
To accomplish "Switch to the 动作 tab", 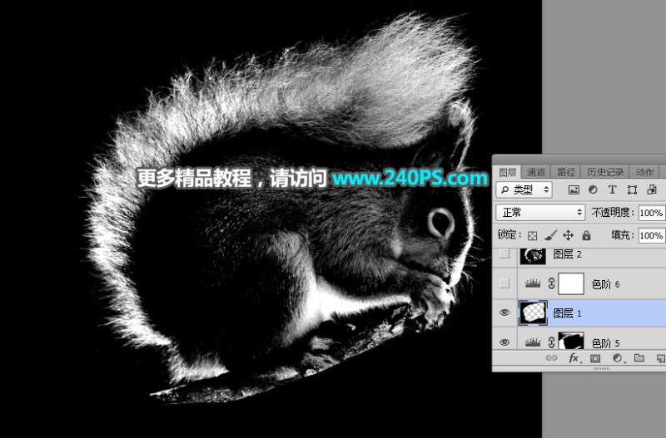I will click(644, 172).
